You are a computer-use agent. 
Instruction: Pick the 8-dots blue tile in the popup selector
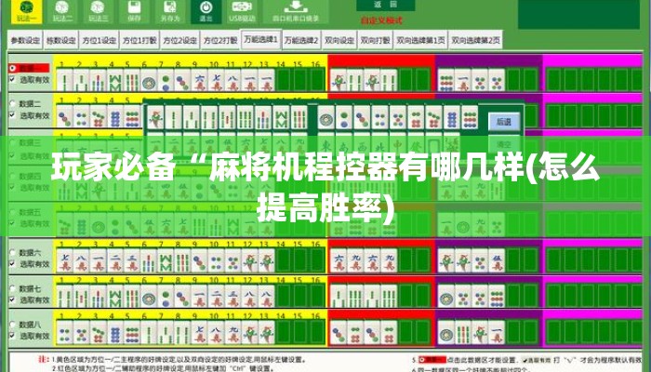pos(451,118)
